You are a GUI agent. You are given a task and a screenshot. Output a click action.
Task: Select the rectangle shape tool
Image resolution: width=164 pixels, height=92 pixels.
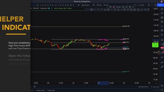click(138, 10)
